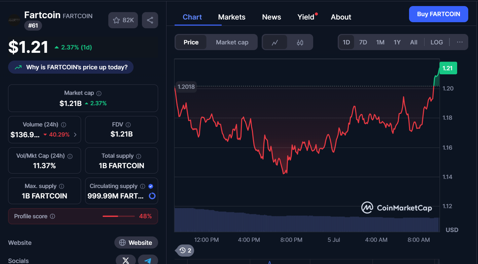Set chart range to 7D
This screenshot has height=264, width=478.
tap(363, 42)
